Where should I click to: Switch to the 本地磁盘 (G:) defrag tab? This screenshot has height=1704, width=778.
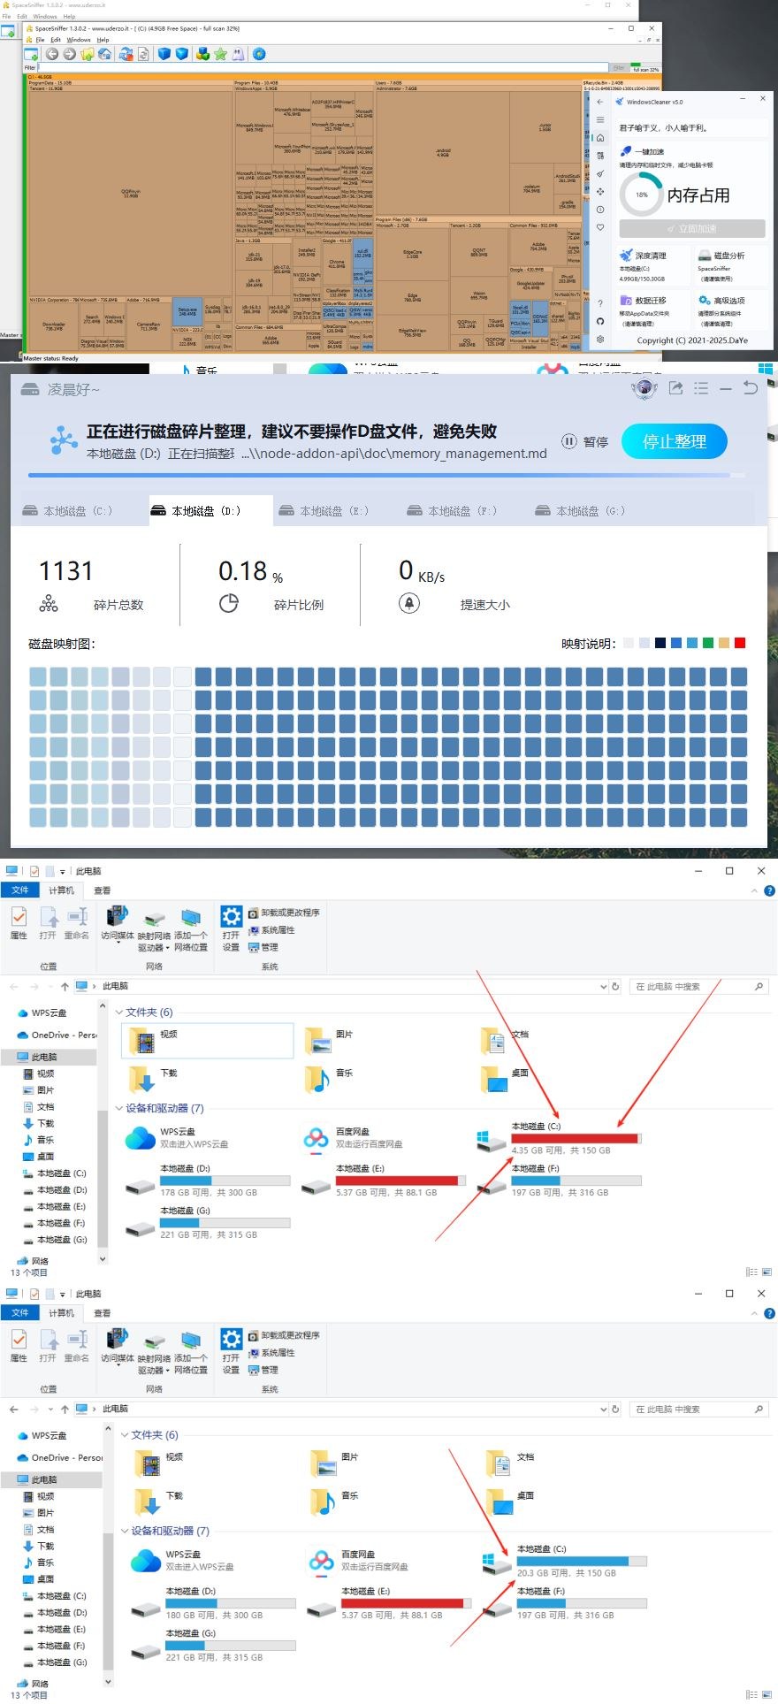(x=580, y=511)
